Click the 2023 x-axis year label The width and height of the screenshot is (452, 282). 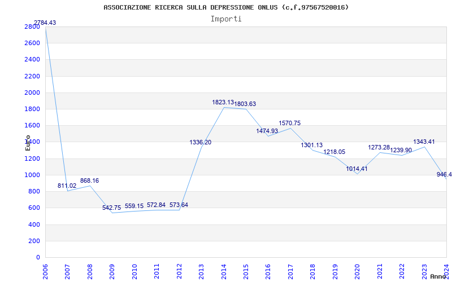424,271
